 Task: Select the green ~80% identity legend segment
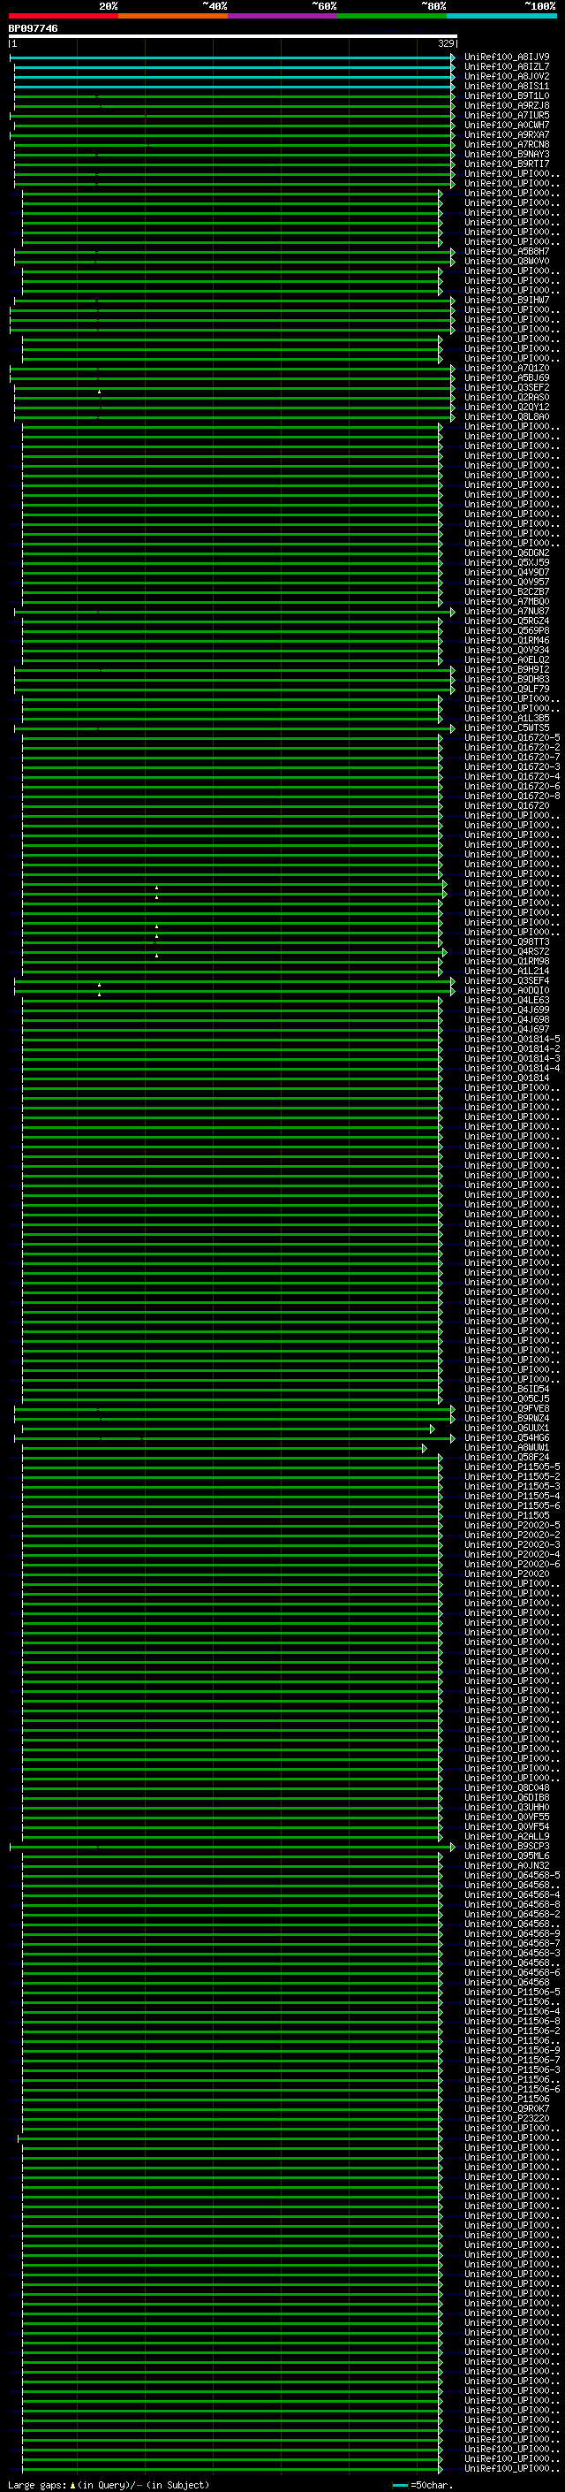pos(392,16)
